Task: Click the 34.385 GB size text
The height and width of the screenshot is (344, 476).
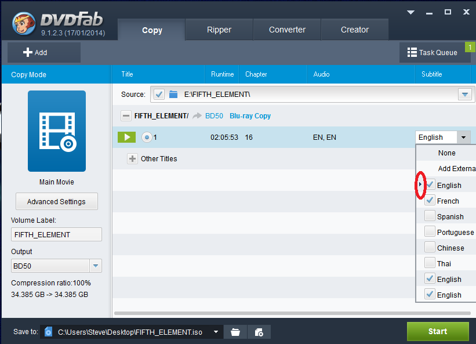Action: point(49,295)
